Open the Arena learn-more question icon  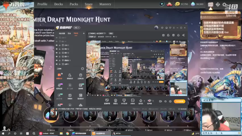click(x=218, y=5)
